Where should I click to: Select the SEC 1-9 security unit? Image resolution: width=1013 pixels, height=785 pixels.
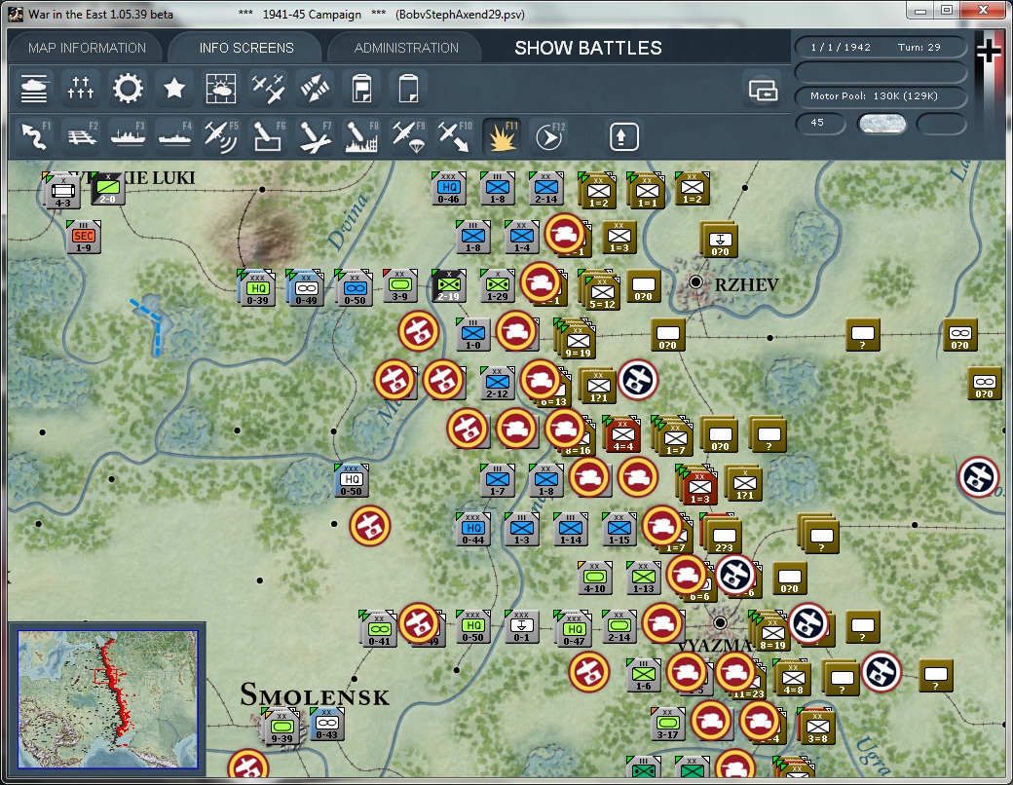pos(84,237)
